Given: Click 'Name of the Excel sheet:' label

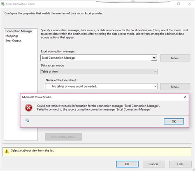Looking at the screenshot, I should pyautogui.click(x=61, y=80).
